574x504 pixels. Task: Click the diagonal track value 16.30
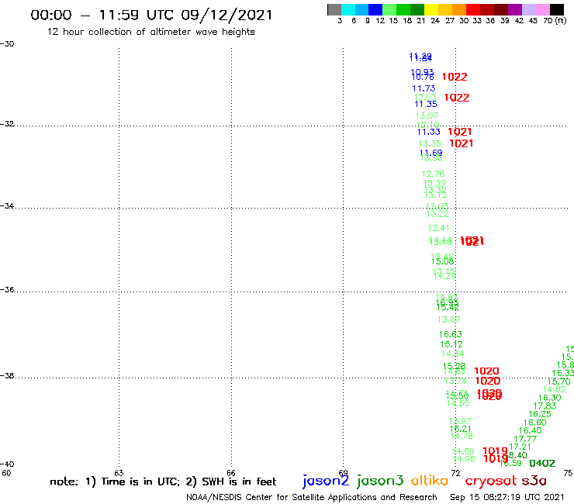tap(549, 399)
